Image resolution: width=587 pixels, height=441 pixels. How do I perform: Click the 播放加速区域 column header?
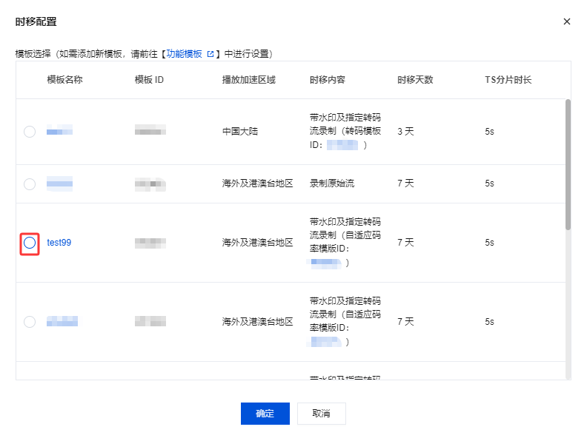click(x=249, y=80)
